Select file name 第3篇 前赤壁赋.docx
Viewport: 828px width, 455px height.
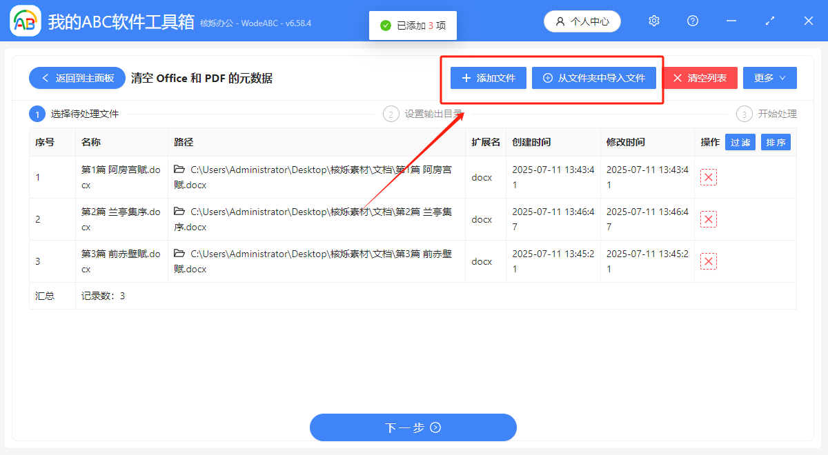tap(121, 261)
